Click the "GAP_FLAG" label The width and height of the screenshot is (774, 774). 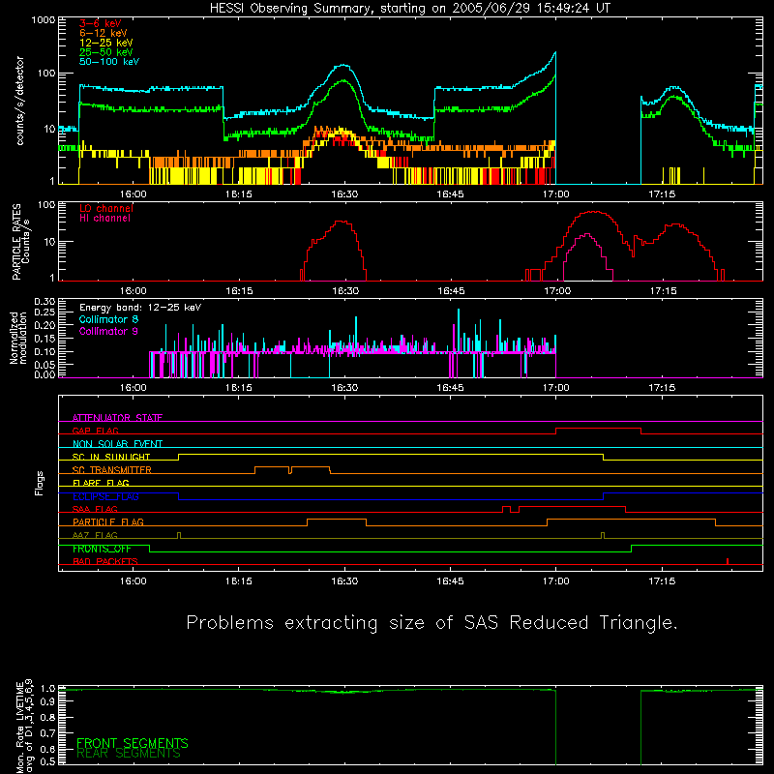coord(95,431)
